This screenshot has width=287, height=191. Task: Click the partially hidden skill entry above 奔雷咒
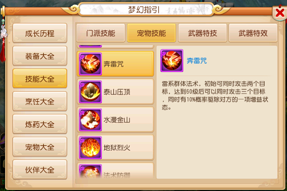coord(115,47)
